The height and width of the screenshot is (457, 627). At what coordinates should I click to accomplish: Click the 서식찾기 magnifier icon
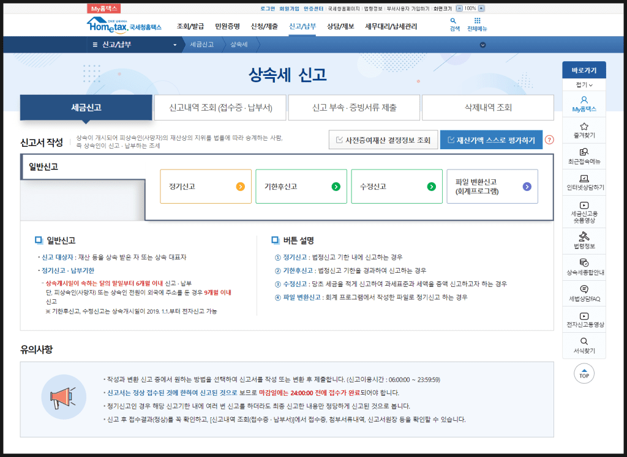click(x=584, y=341)
